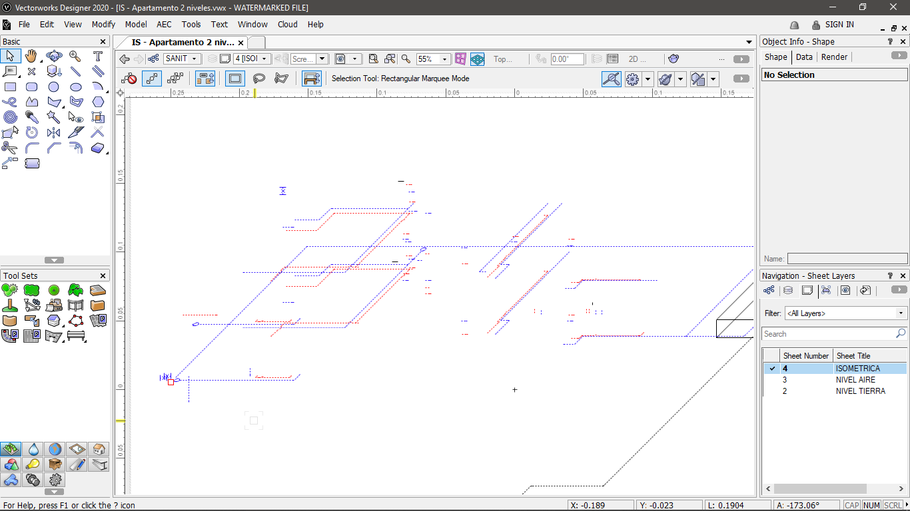This screenshot has width=910, height=511.
Task: Select the Clip tool with scissors icon
Action: [11, 148]
